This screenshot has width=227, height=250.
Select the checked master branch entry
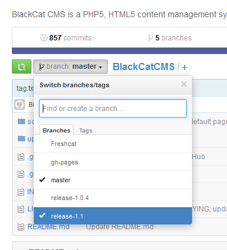tap(113, 180)
